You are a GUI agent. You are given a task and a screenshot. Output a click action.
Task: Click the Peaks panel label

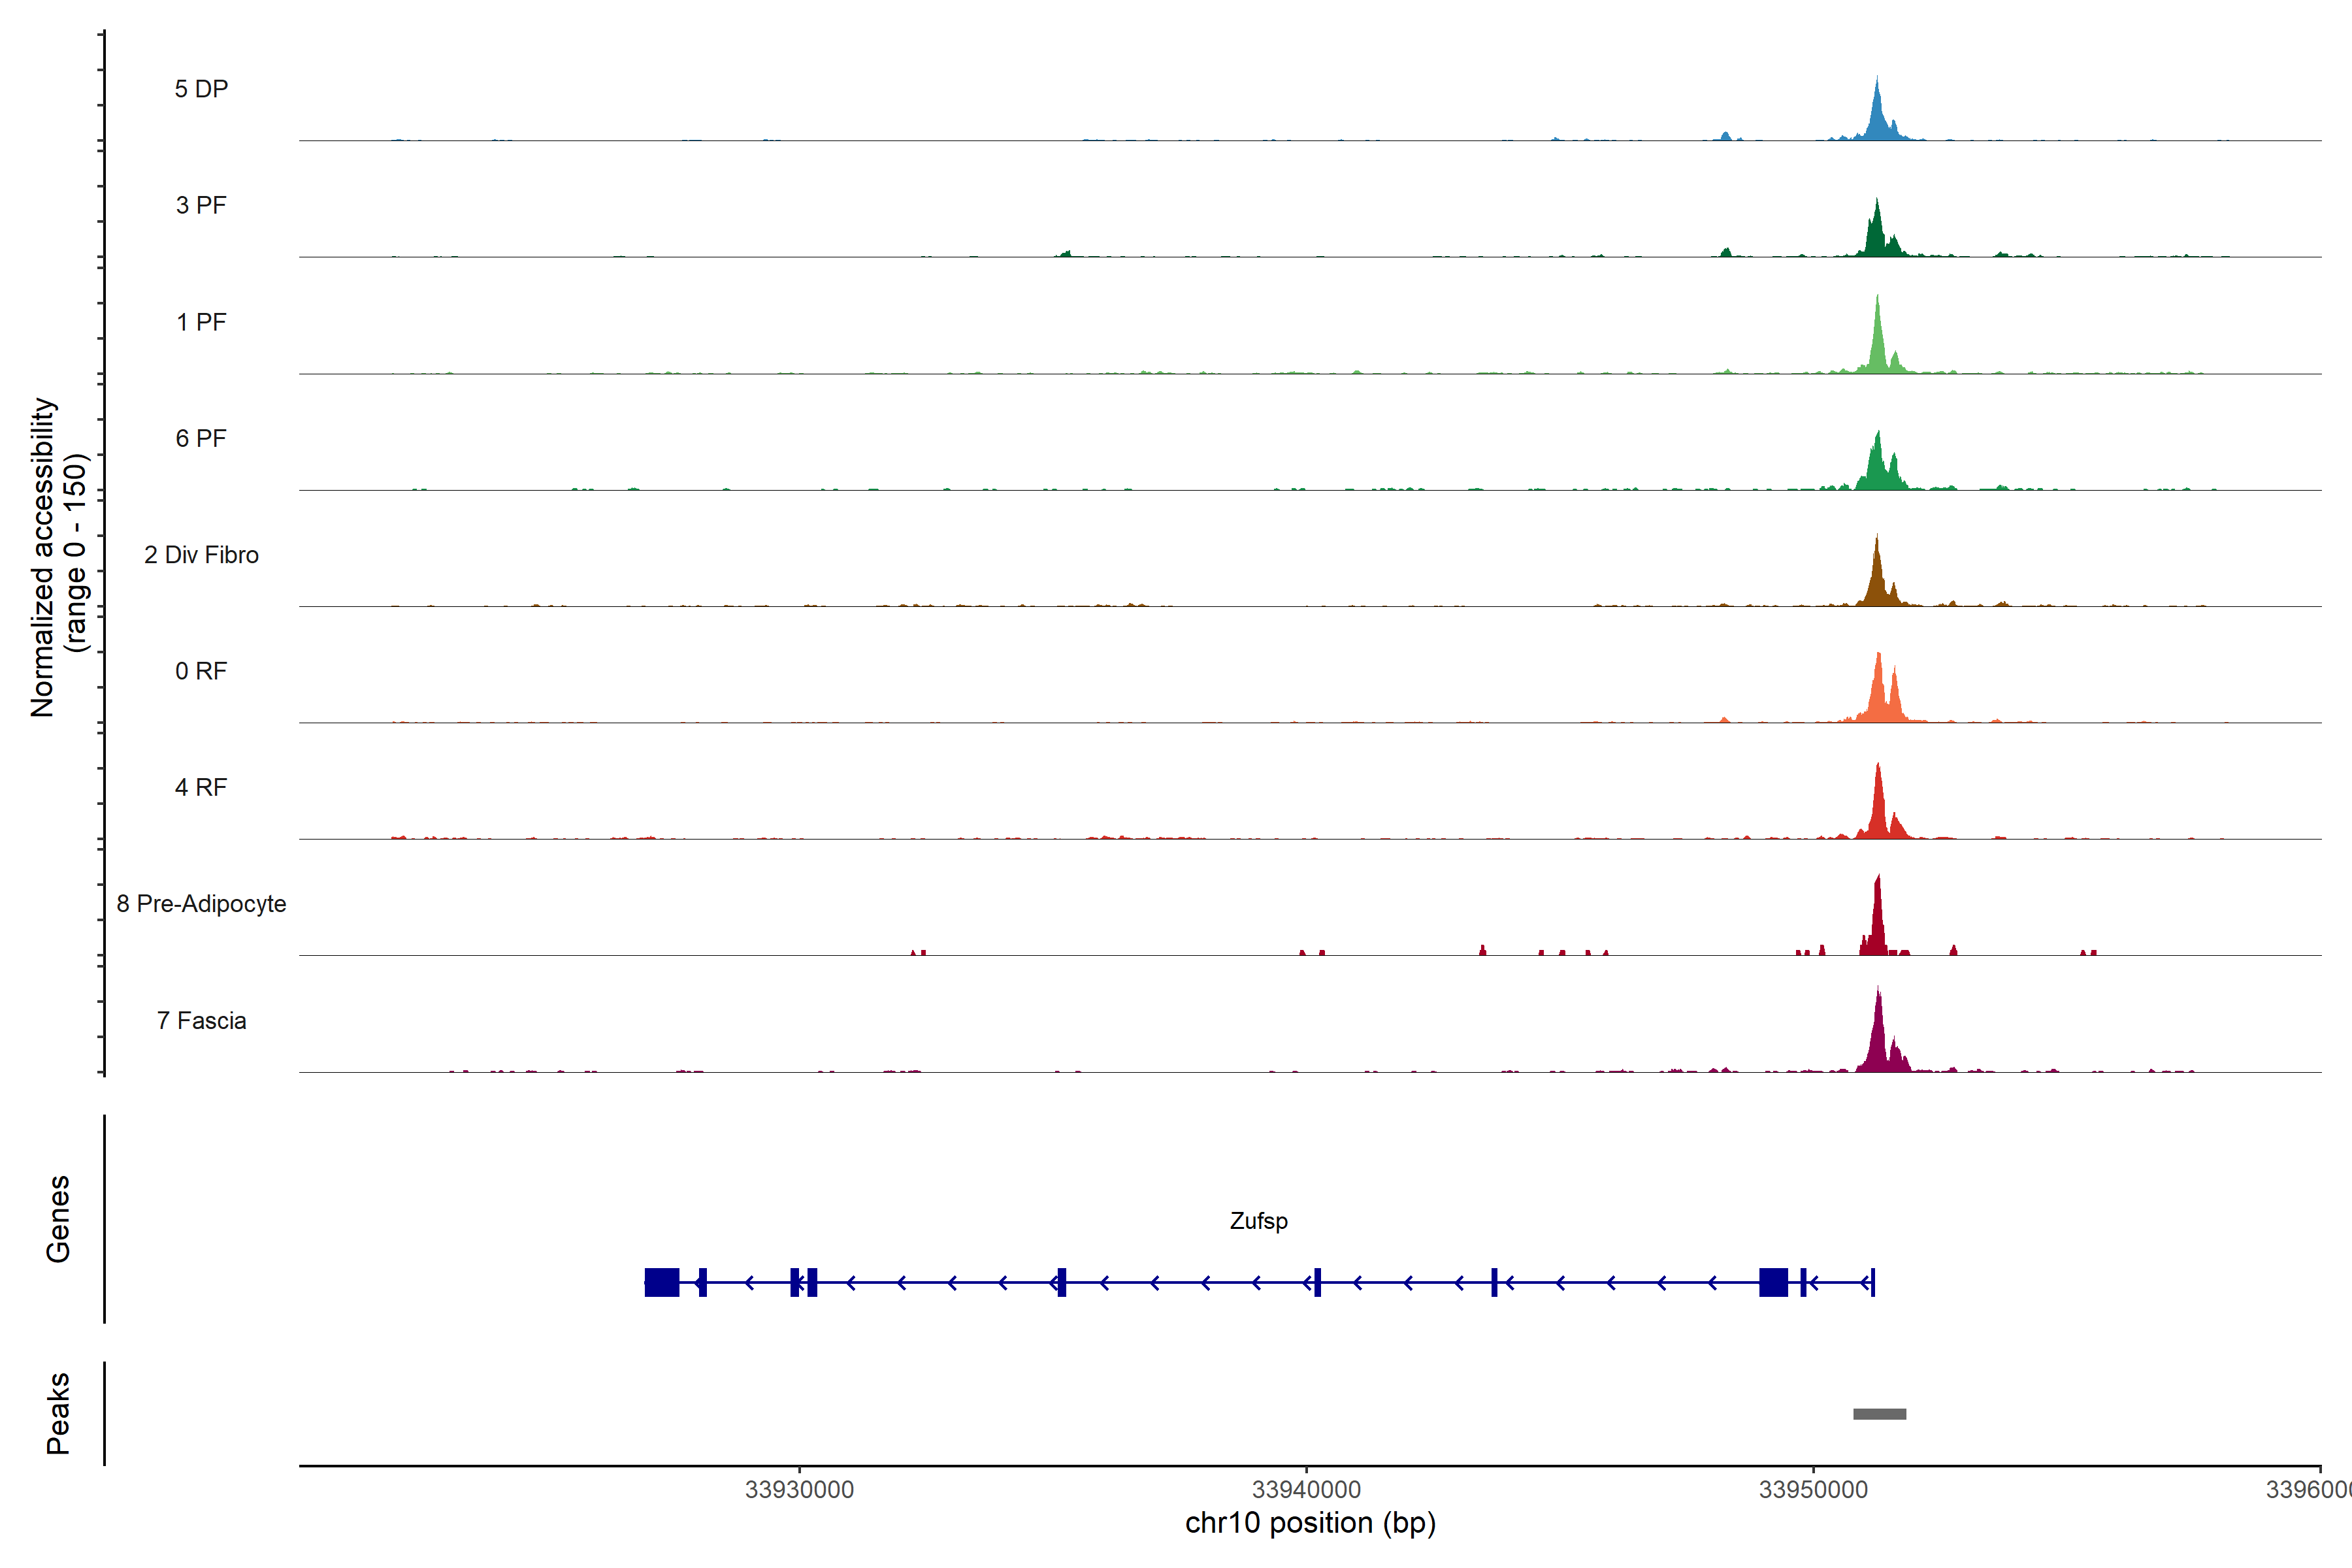point(58,1413)
